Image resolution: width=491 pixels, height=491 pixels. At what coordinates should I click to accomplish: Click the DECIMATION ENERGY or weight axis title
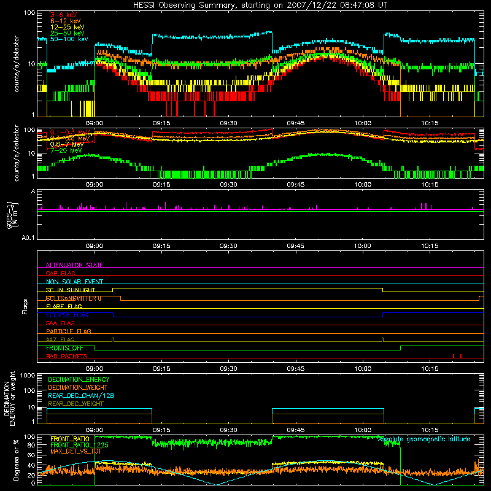(x=9, y=398)
